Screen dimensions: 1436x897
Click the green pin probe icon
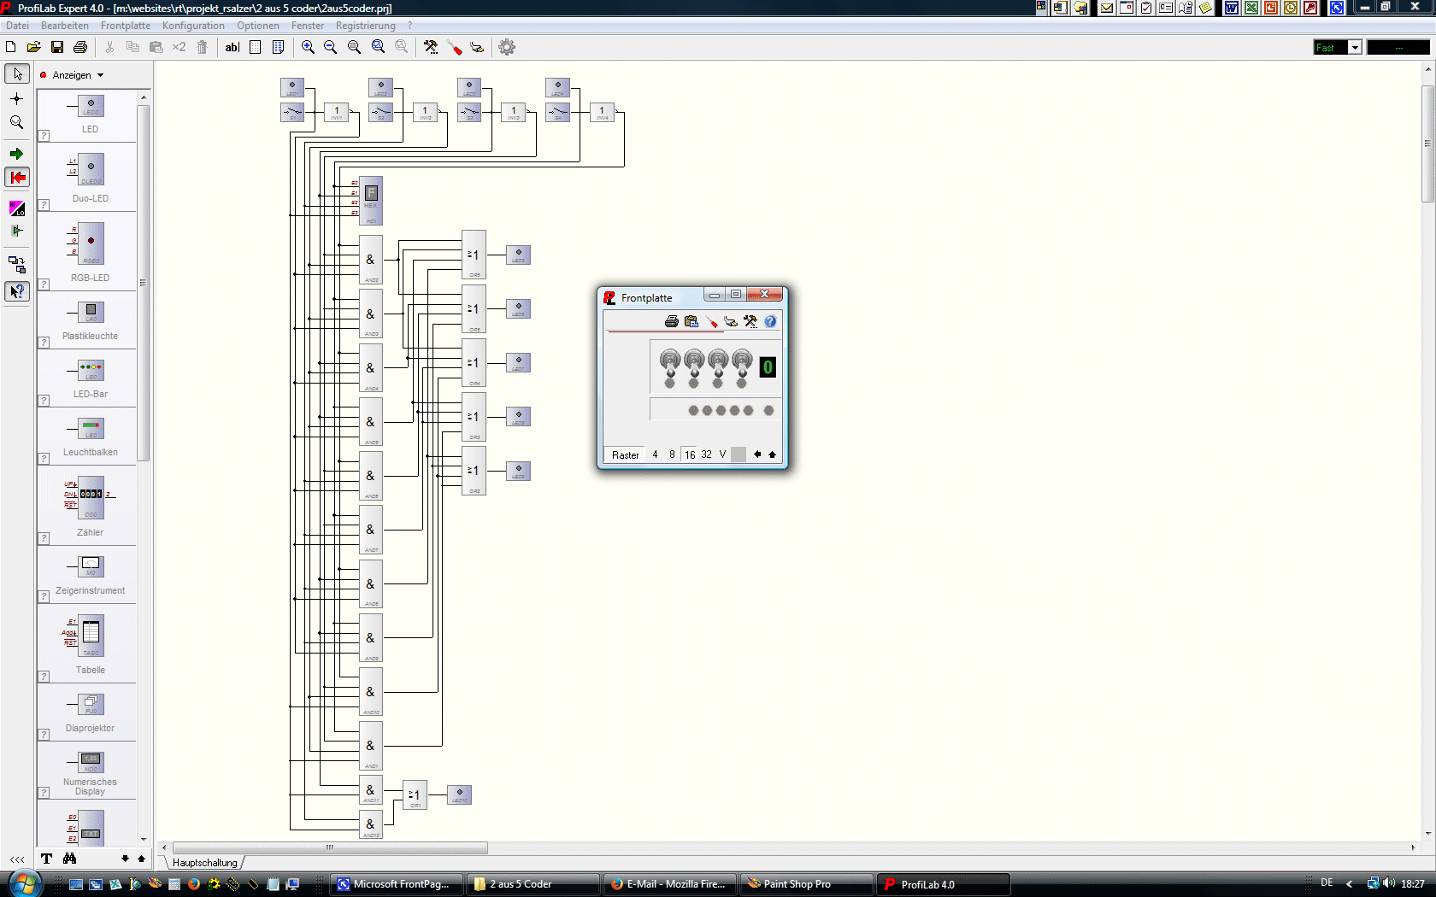pyautogui.click(x=17, y=231)
